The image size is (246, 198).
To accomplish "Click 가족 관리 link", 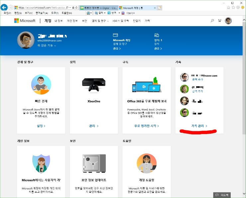I will pos(199,126).
